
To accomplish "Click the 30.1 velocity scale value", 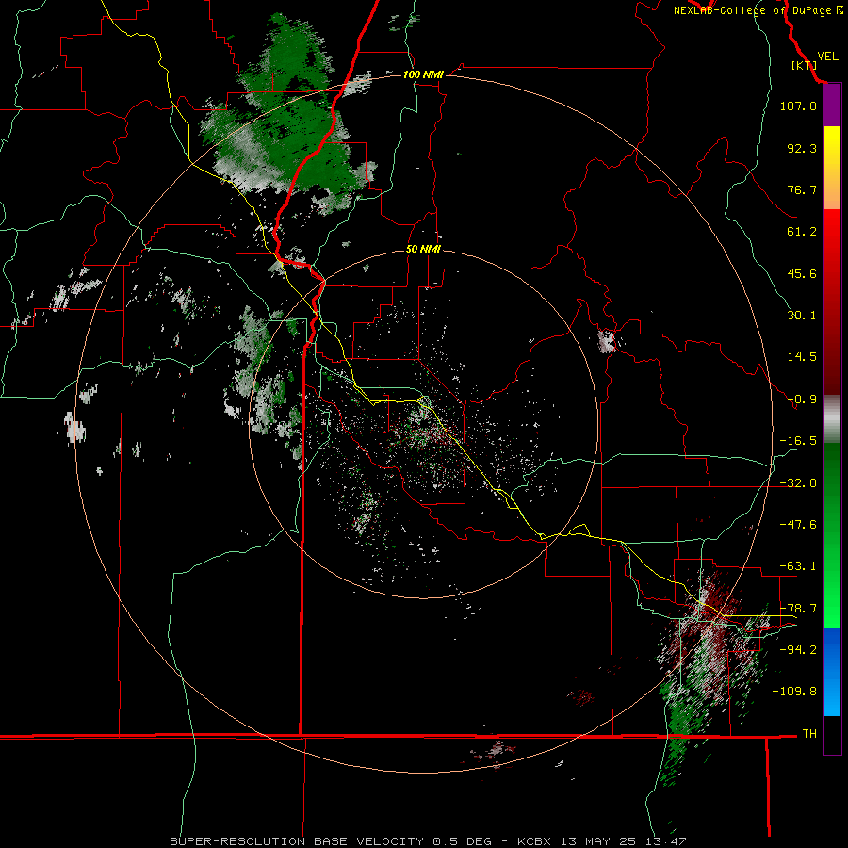I will click(802, 316).
